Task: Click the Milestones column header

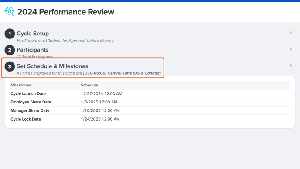Action: click(20, 85)
